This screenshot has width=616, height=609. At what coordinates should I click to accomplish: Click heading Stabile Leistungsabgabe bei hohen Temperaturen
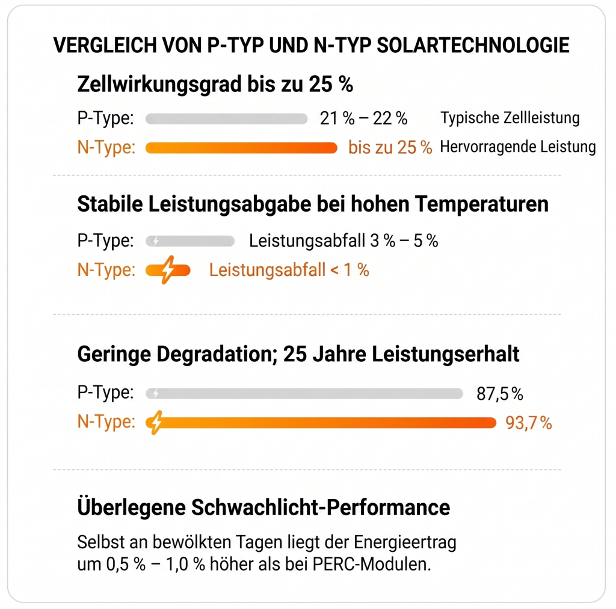[313, 204]
